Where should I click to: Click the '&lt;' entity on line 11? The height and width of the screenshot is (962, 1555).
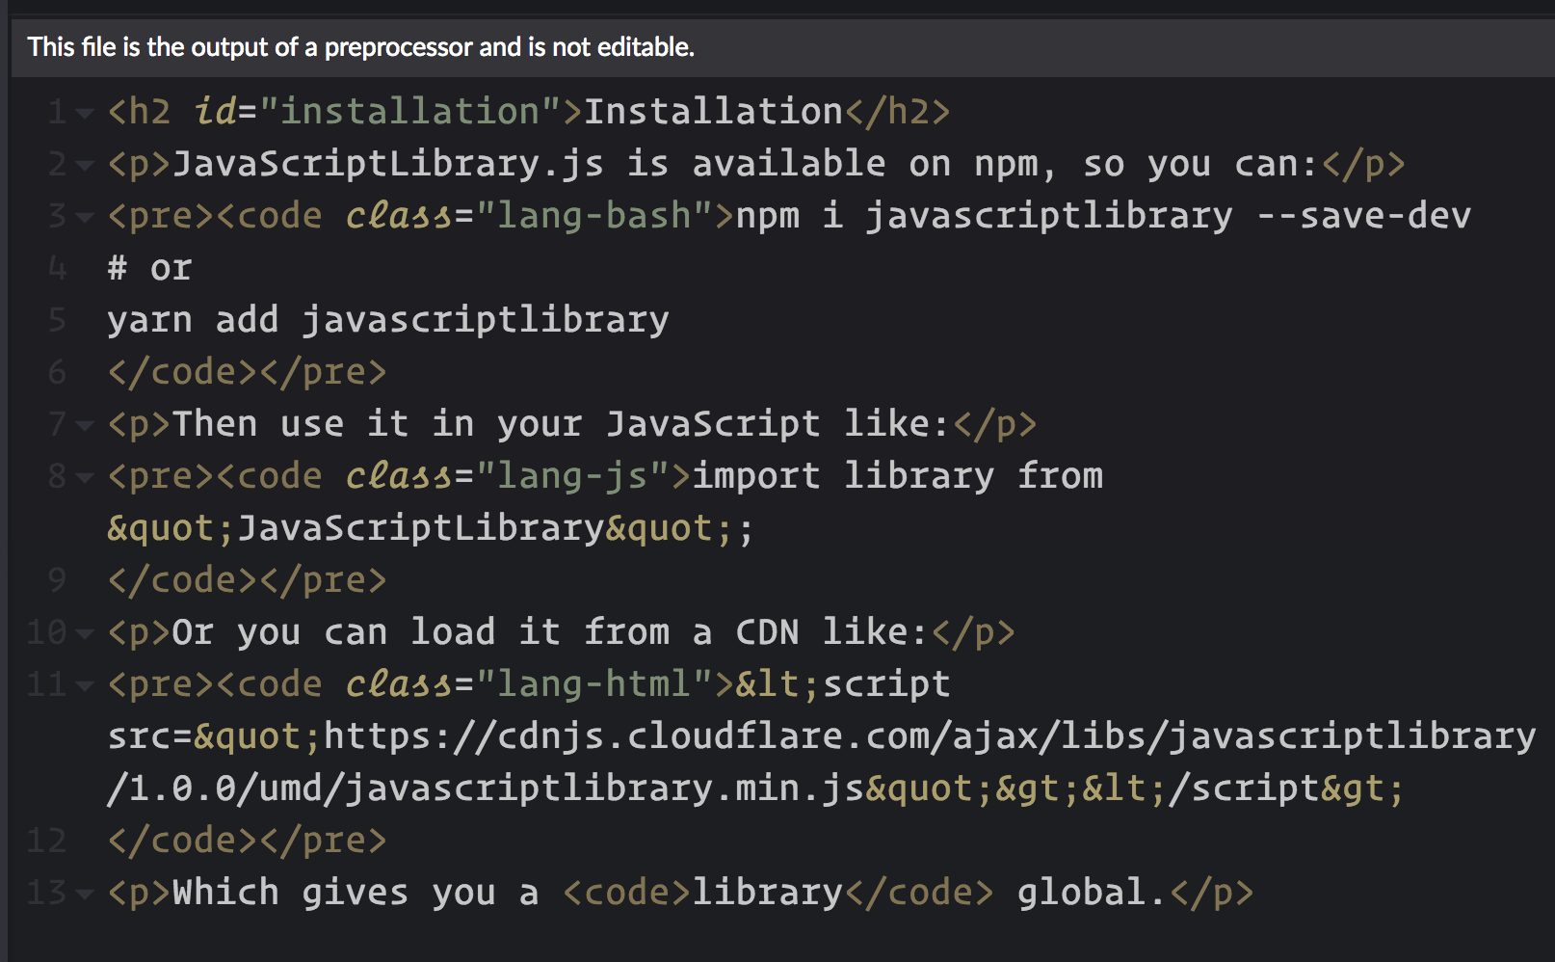pyautogui.click(x=777, y=684)
